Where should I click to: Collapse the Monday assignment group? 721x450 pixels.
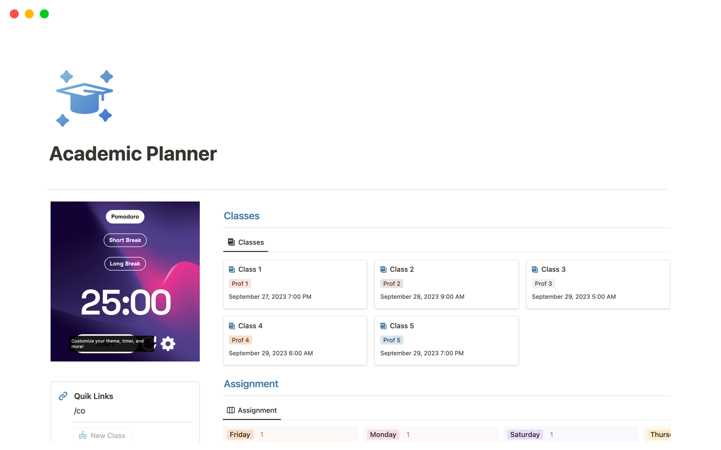coord(383,434)
